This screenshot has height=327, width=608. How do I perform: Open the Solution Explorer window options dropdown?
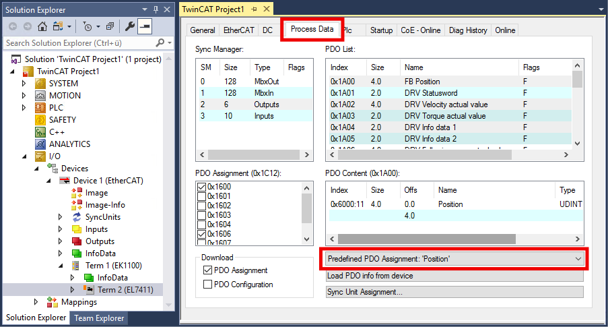pyautogui.click(x=145, y=9)
